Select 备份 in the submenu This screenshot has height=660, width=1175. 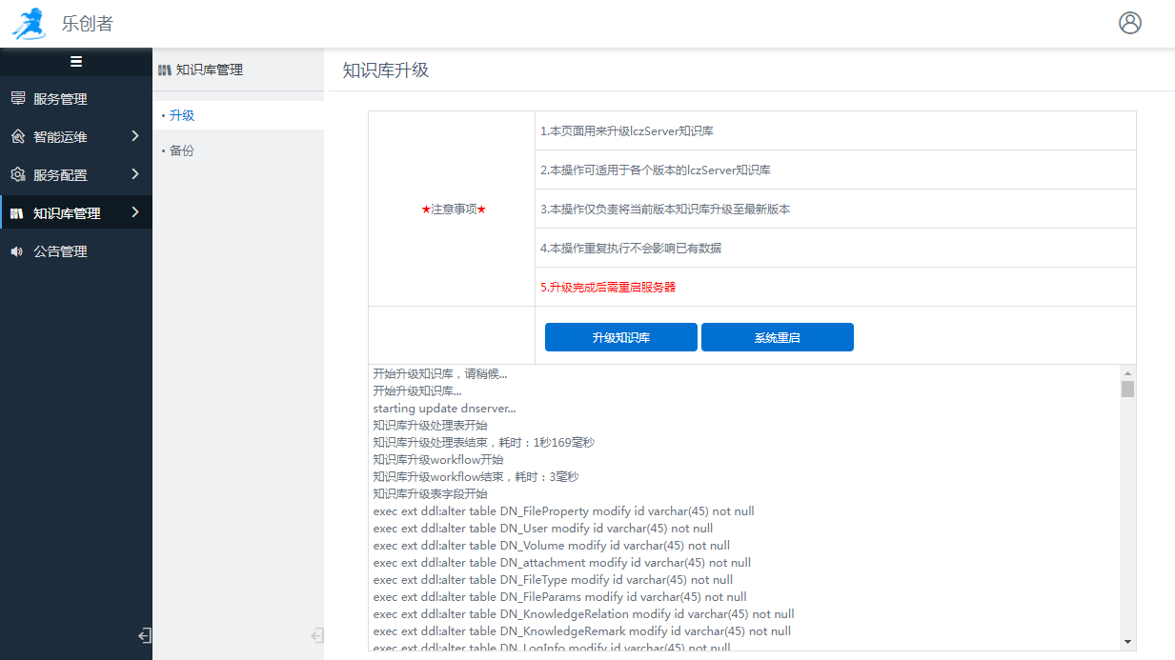point(181,150)
